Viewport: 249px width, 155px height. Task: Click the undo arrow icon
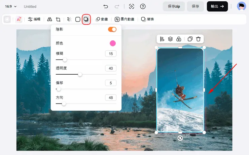(x=106, y=6)
